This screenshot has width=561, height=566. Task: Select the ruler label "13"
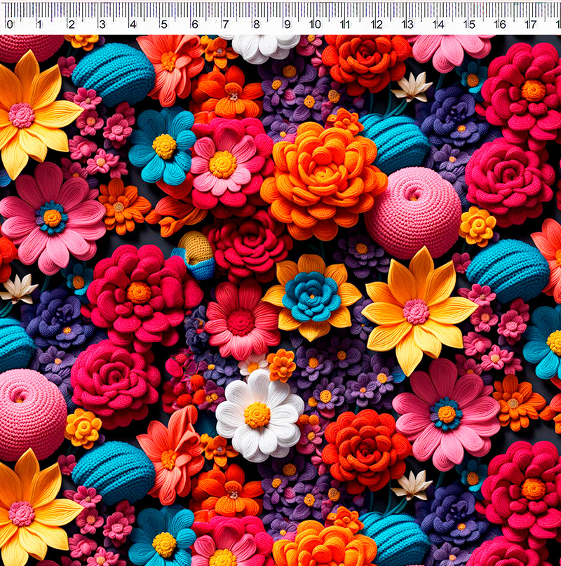tap(407, 25)
